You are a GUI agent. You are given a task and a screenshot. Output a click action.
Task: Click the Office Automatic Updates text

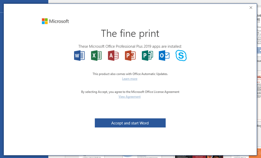click(130, 74)
